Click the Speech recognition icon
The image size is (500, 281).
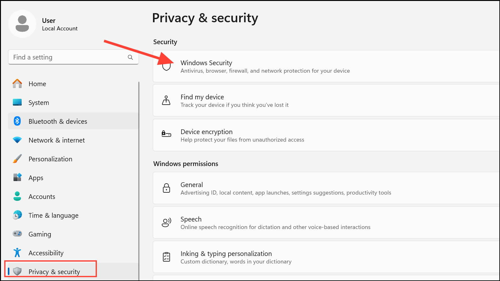point(166,222)
